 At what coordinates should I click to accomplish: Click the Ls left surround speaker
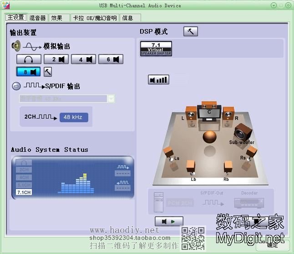(169, 153)
